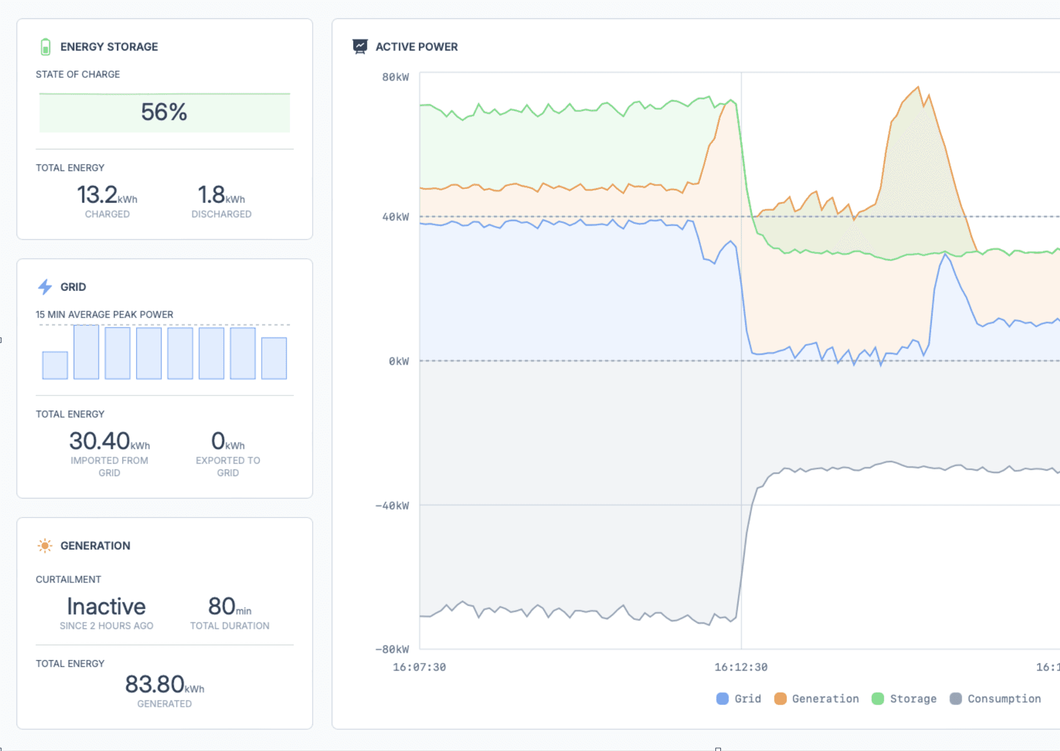Click the Consumption label in chart legend

pos(1004,699)
